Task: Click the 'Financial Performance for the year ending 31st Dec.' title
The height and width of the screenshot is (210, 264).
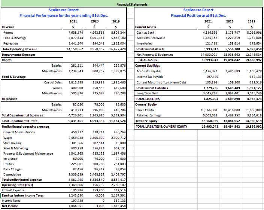Action: (x=64, y=15)
